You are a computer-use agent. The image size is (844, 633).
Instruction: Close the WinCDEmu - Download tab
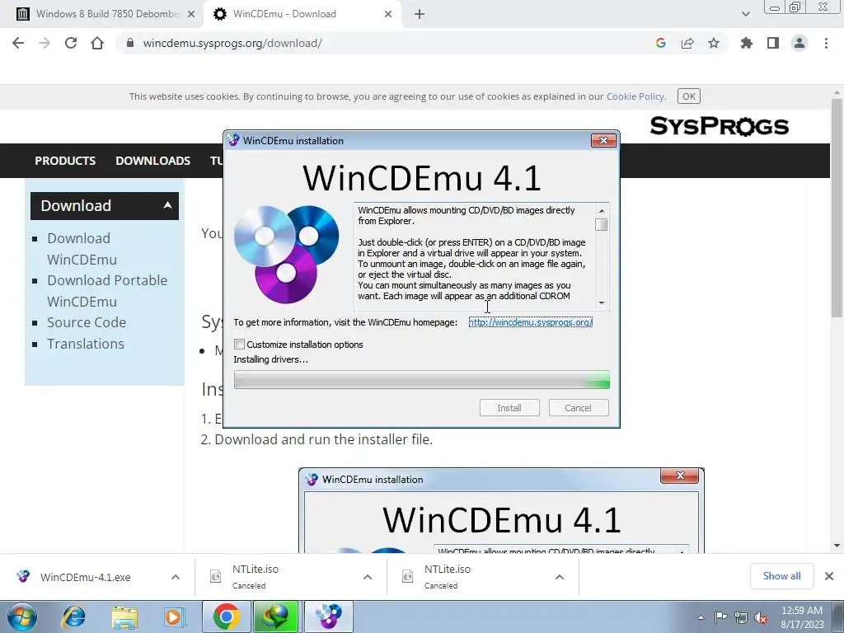point(388,14)
